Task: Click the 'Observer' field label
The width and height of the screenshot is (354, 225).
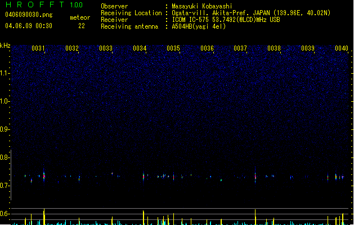Action: (114, 6)
